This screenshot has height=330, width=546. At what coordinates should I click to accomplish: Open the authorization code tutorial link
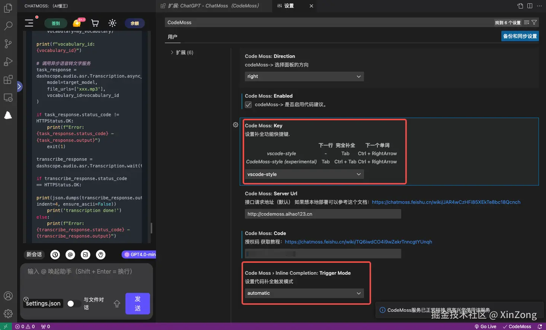[358, 242]
